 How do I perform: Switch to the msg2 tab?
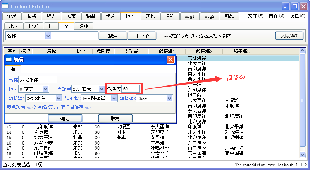pyautogui.click(x=210, y=16)
